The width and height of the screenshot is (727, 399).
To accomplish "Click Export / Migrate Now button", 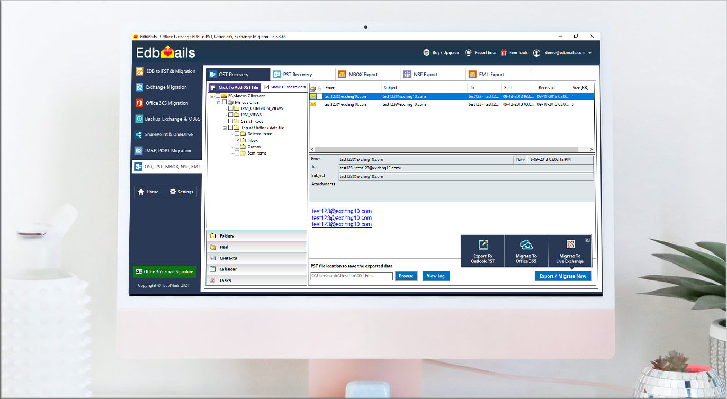I will pyautogui.click(x=563, y=276).
